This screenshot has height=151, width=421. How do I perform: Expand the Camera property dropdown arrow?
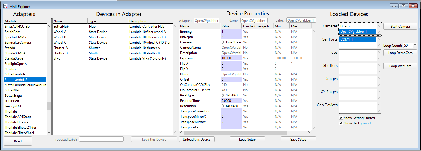tap(223, 42)
